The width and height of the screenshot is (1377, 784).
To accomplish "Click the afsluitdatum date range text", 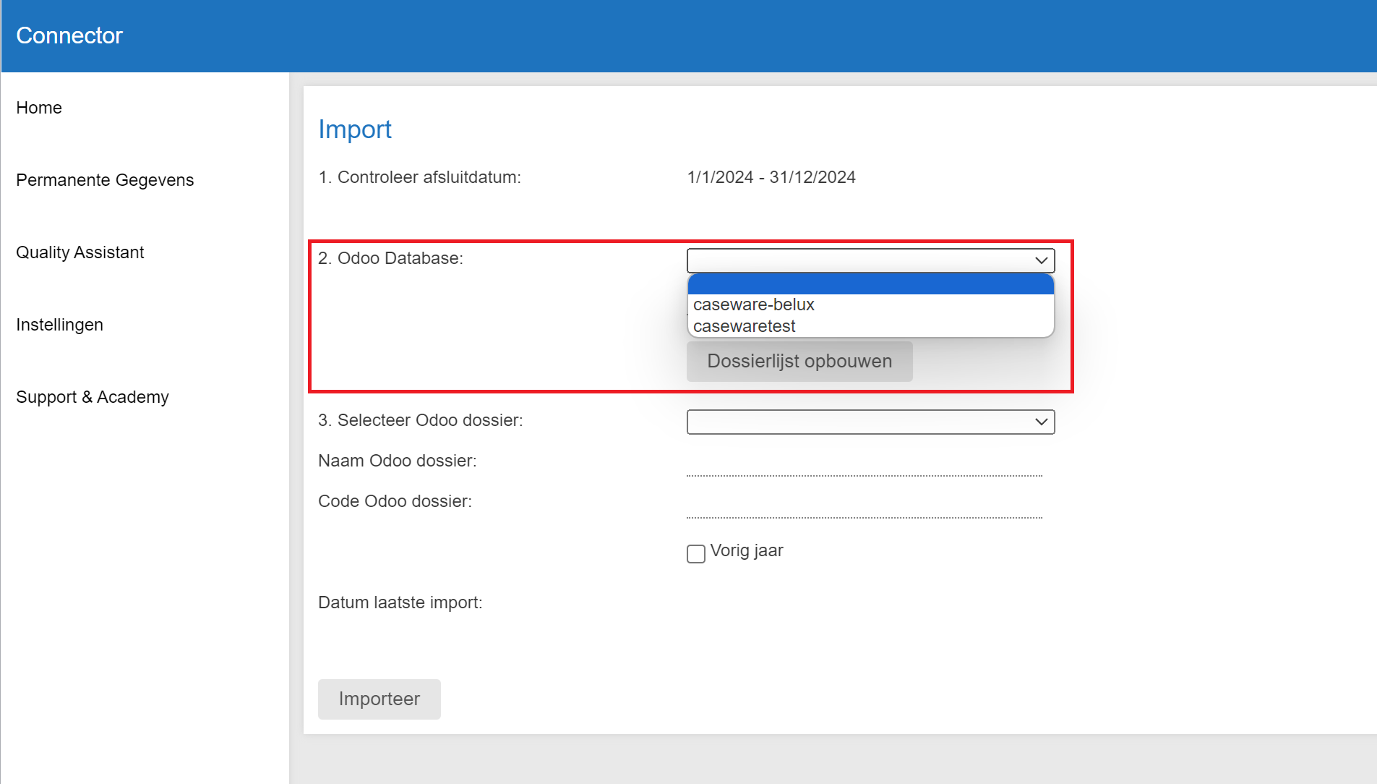I will click(771, 177).
